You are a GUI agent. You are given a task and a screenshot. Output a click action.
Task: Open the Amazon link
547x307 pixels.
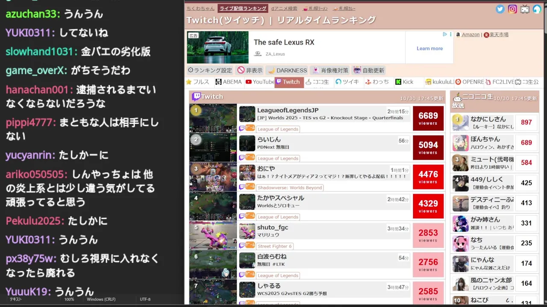471,35
